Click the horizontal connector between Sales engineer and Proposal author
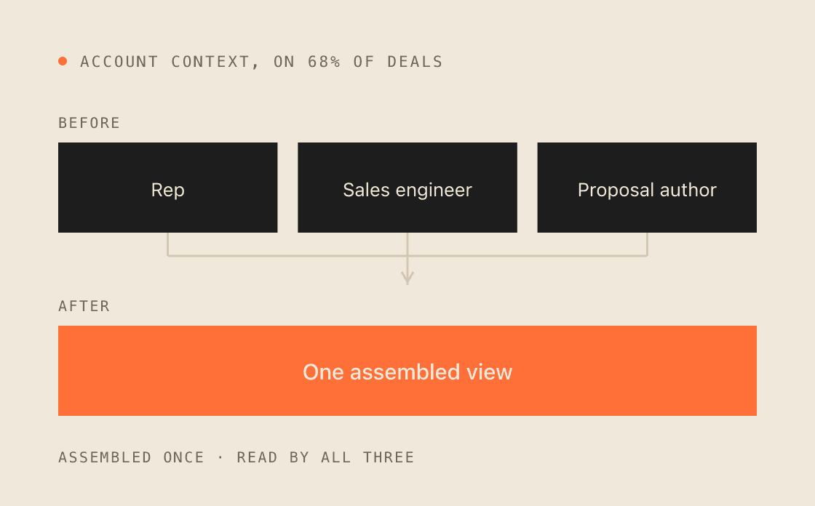This screenshot has width=815, height=506. tap(527, 256)
